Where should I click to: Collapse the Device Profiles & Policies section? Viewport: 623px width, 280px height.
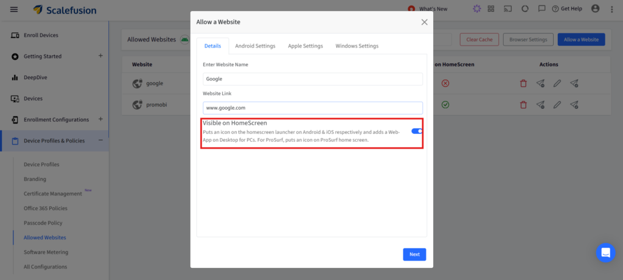coord(100,141)
